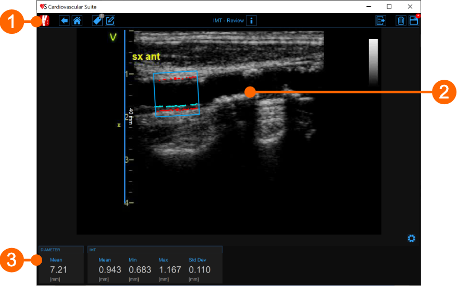
Task: Select the IMT Mean value 0.943
Action: click(x=110, y=270)
